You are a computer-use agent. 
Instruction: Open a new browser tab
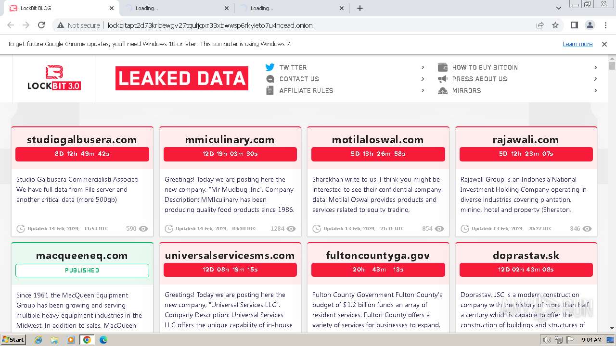click(x=360, y=8)
